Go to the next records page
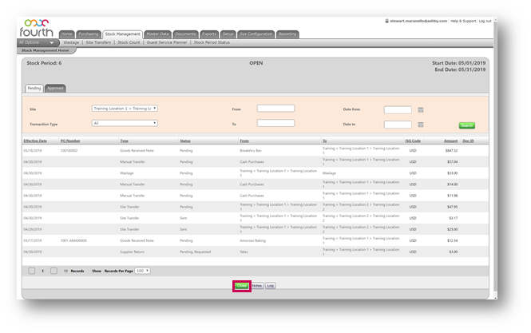The image size is (531, 333). pyautogui.click(x=53, y=271)
